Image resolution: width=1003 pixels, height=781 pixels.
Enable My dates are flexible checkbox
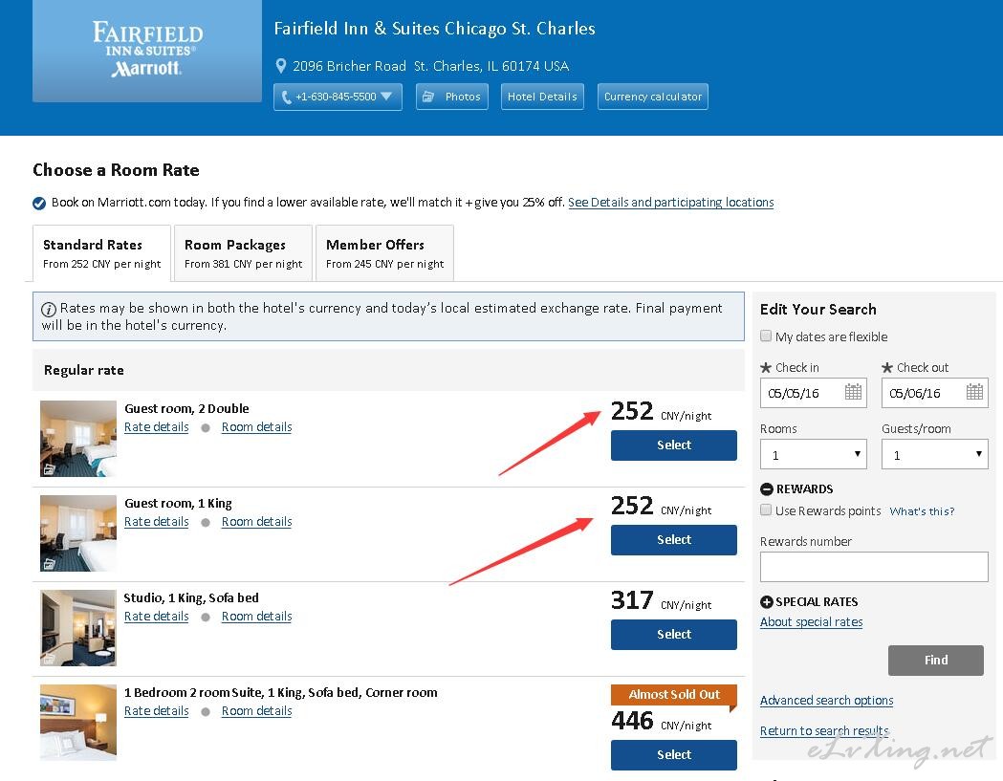point(766,336)
